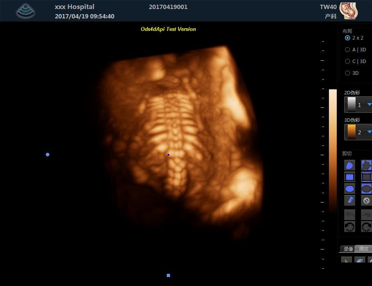Click the obstetrics fetus icon
372x286 pixels.
click(349, 11)
